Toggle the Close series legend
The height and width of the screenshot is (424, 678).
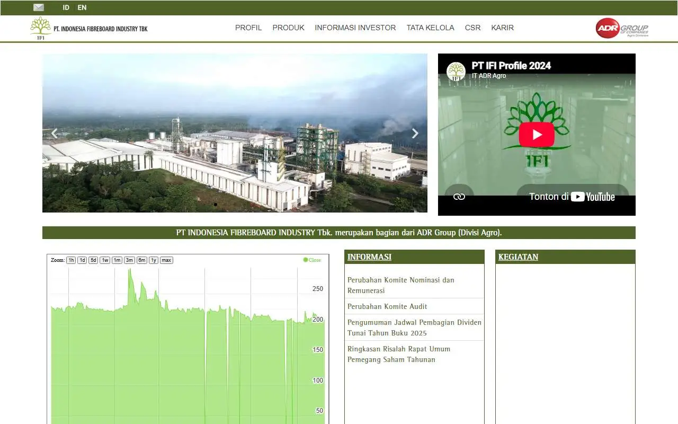(x=312, y=260)
